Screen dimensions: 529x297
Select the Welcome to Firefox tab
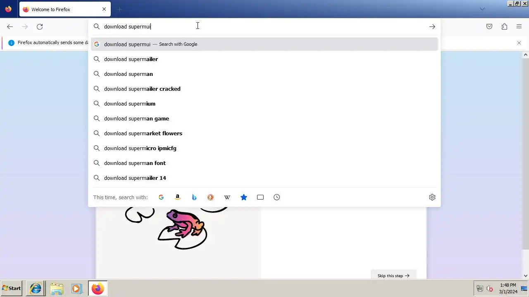tap(65, 9)
